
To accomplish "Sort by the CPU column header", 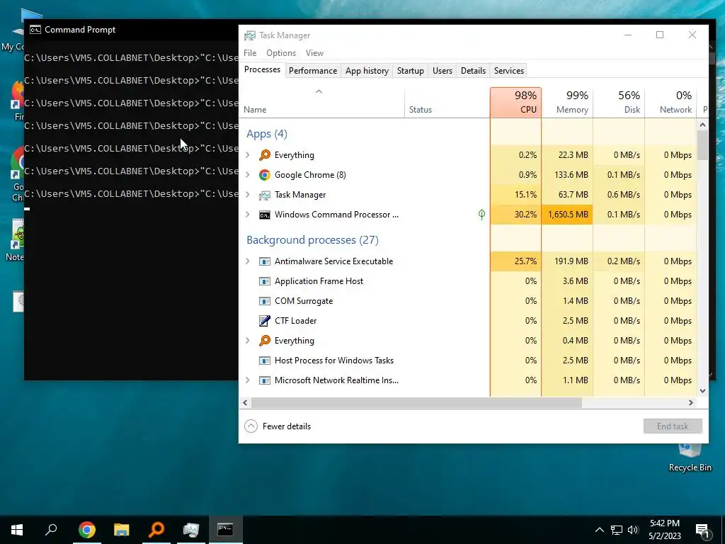I will 515,102.
